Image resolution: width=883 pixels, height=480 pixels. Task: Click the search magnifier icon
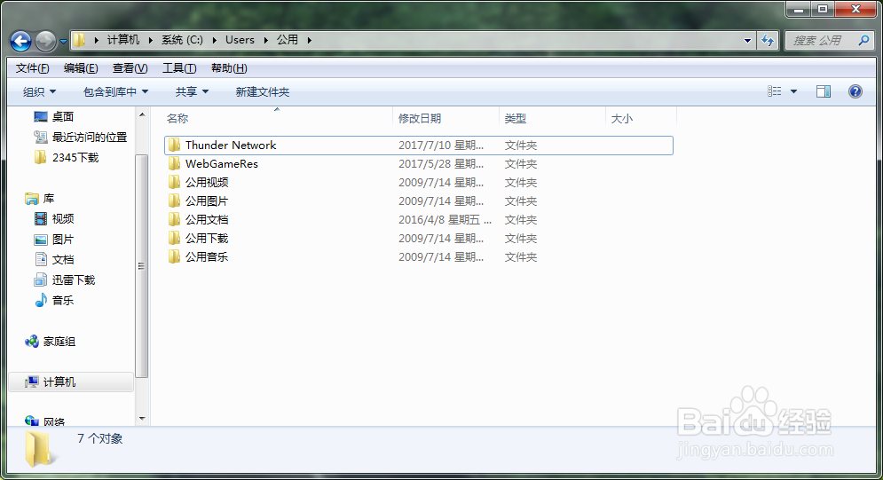point(863,40)
